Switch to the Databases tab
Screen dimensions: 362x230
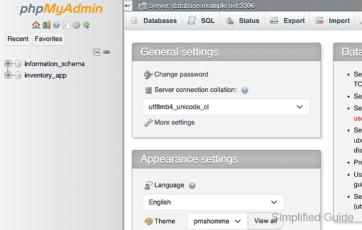click(153, 21)
